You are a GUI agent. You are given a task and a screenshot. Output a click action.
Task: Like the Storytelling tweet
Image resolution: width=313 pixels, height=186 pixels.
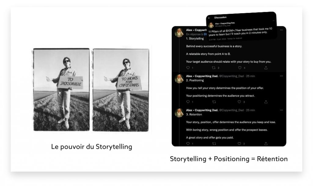[x=240, y=68]
